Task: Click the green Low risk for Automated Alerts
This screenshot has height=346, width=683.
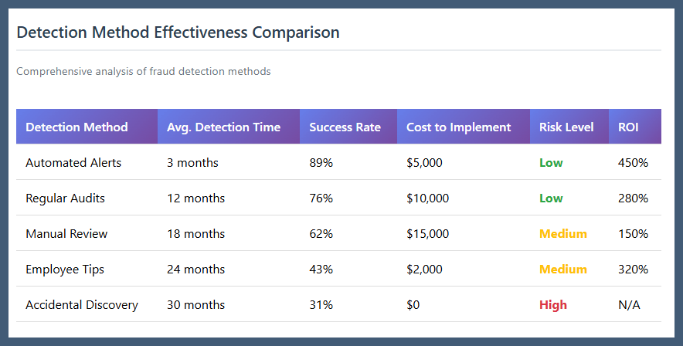Action: 551,163
